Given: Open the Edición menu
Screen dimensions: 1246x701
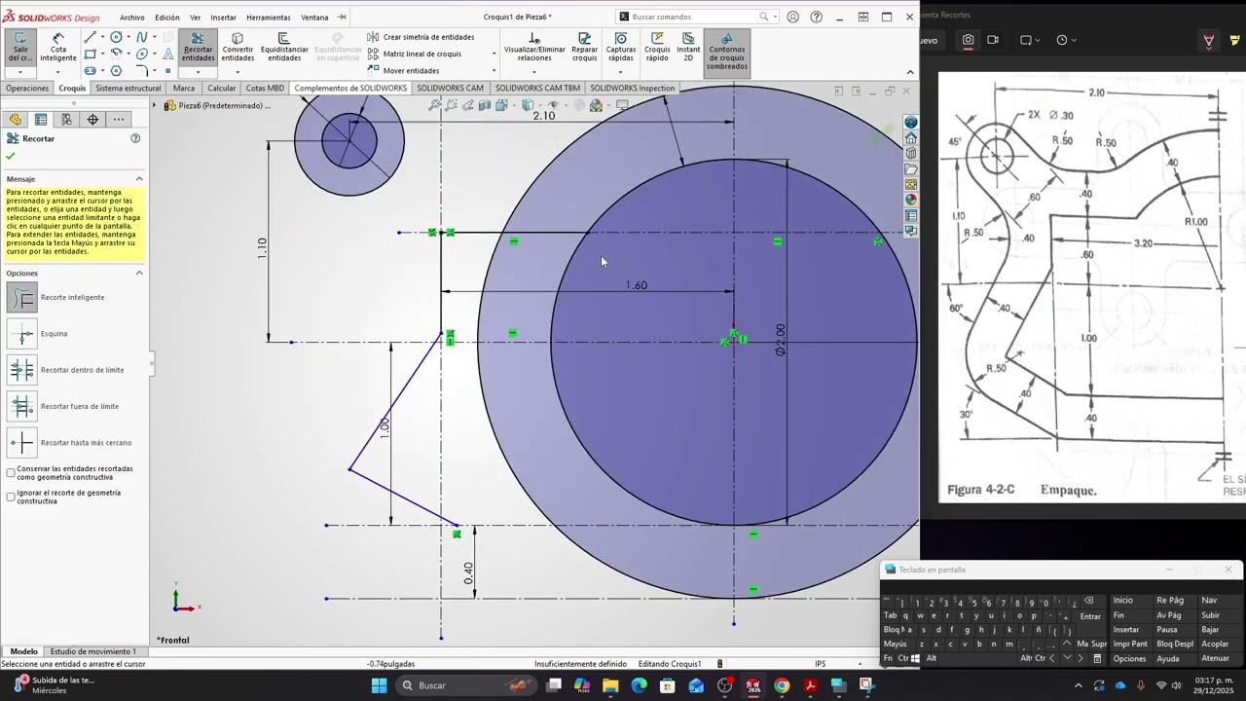Looking at the screenshot, I should 167,18.
